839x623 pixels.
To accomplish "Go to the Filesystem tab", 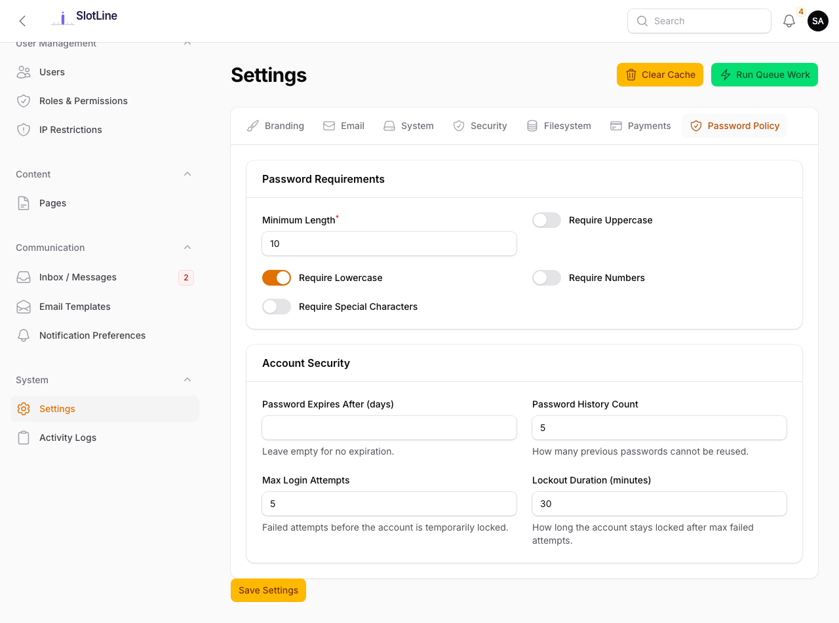I will click(558, 126).
